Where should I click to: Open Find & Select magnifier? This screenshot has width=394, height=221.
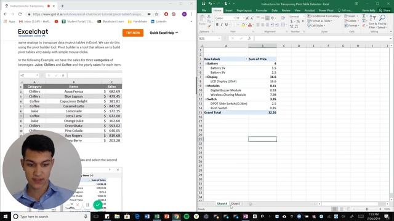click(382, 21)
